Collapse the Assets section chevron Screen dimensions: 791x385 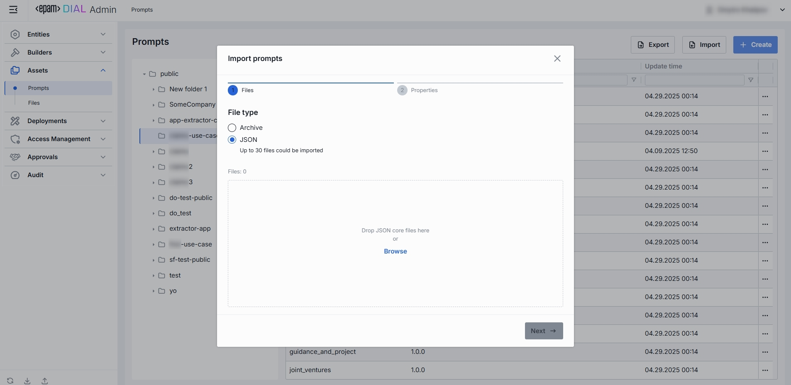103,71
